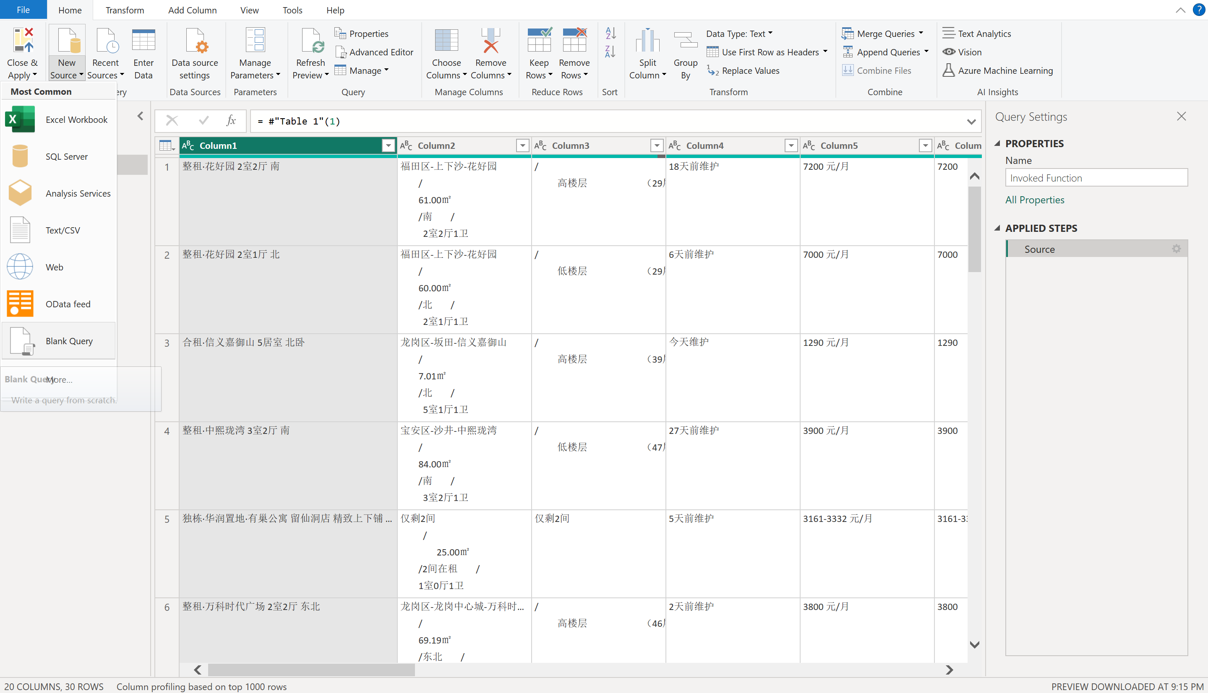This screenshot has height=693, width=1208.
Task: Click Use First Row as Headers
Action: point(770,52)
